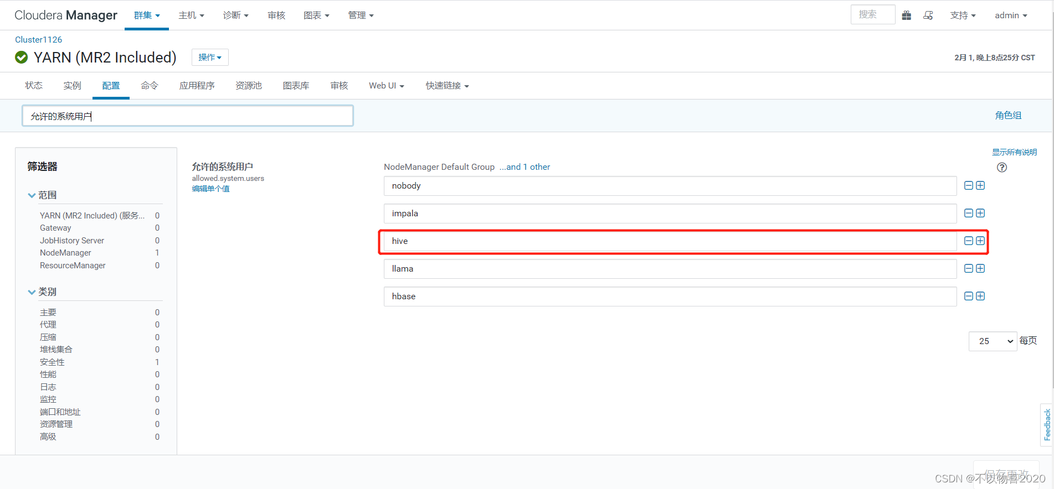
Task: Add an entry after hive with plus icon
Action: (x=980, y=241)
